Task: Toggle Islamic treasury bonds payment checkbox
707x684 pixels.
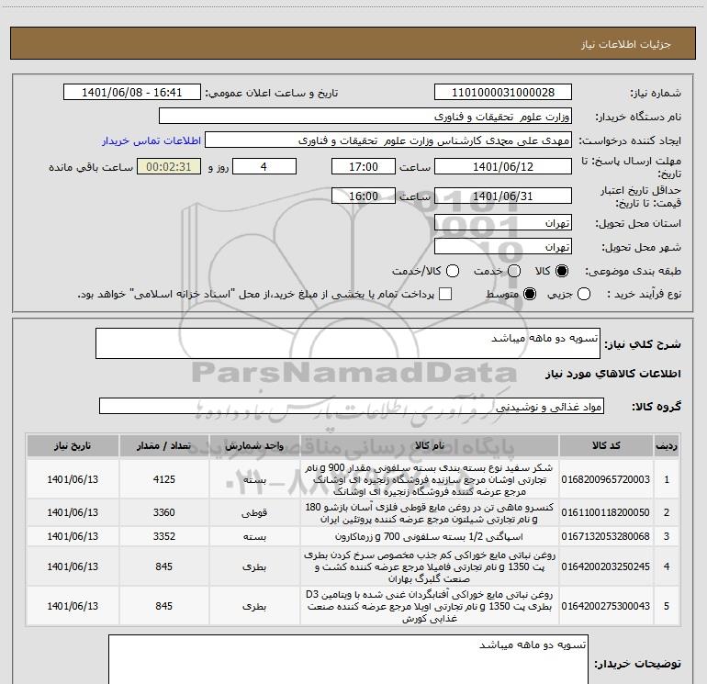Action: [445, 294]
